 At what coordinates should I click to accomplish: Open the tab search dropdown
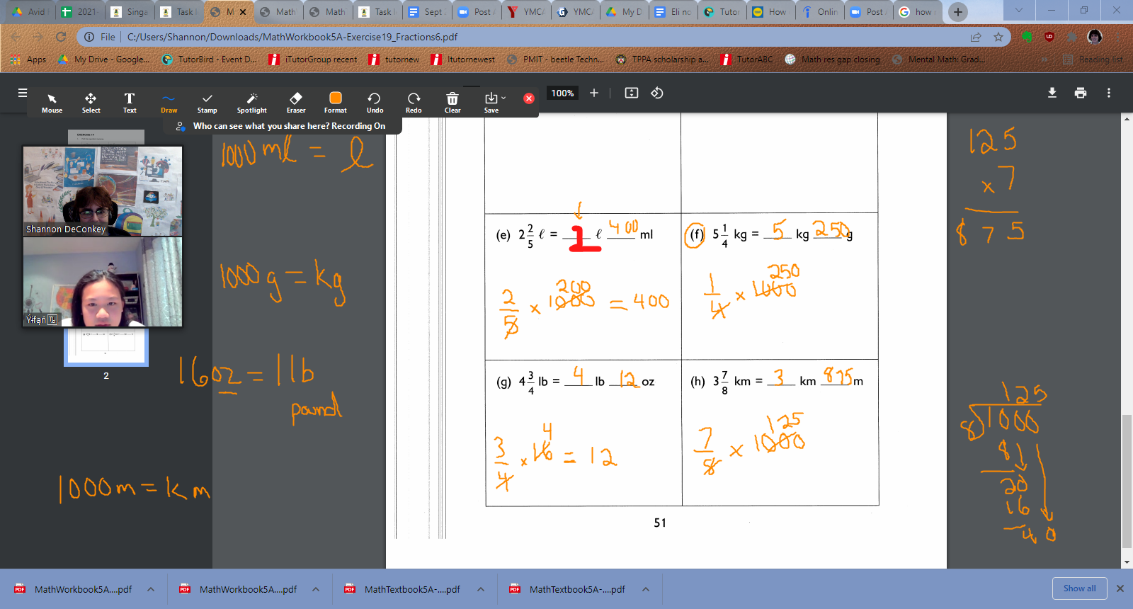[1019, 11]
